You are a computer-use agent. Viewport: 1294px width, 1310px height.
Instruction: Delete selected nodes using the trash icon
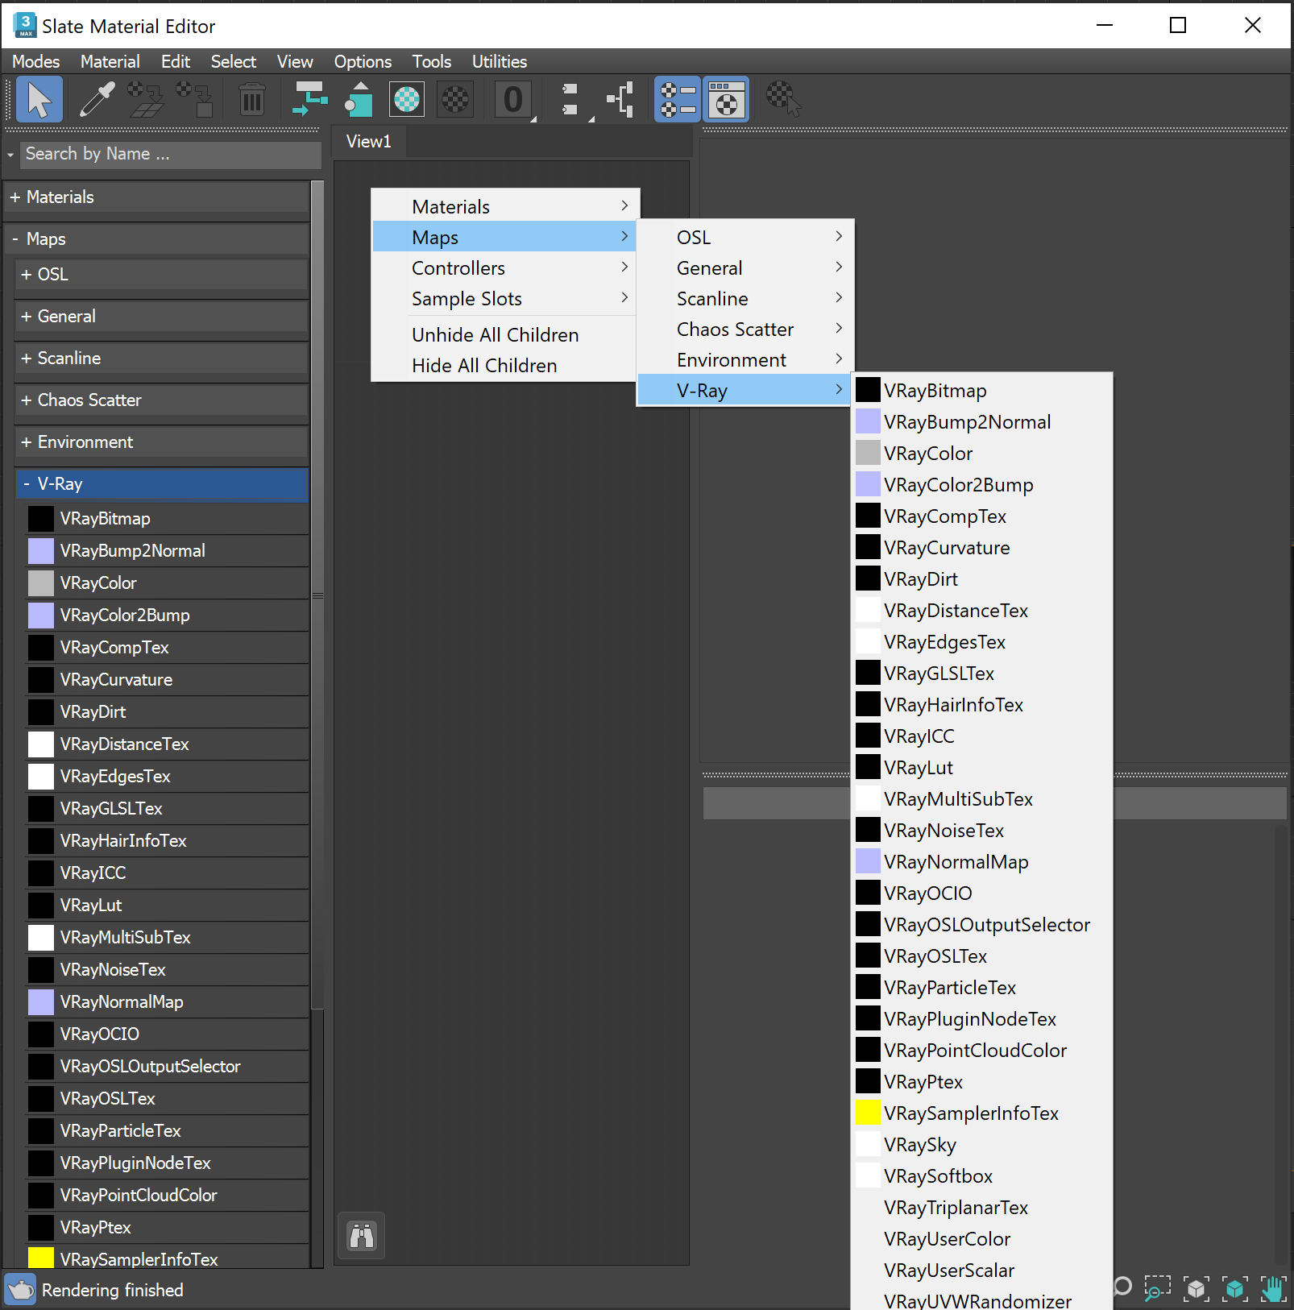coord(251,99)
